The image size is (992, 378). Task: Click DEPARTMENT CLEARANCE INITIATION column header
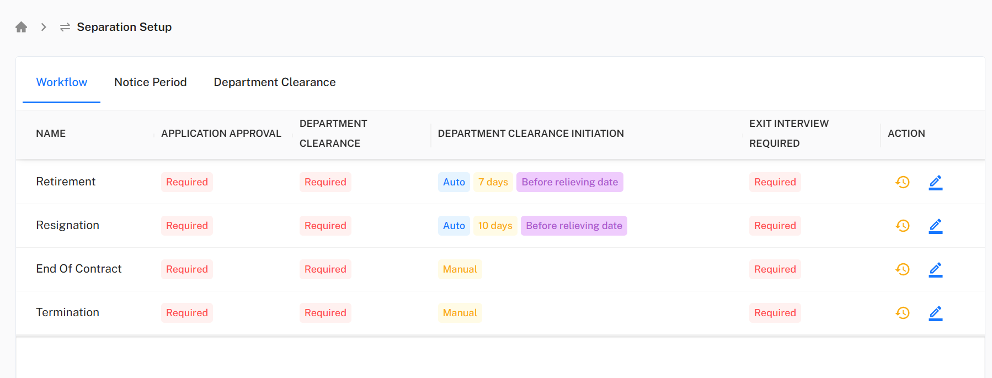(531, 134)
